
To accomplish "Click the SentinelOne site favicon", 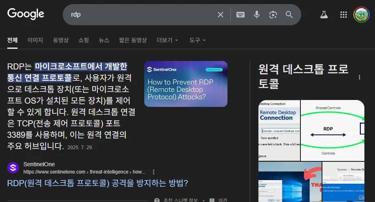I will click(x=13, y=168).
